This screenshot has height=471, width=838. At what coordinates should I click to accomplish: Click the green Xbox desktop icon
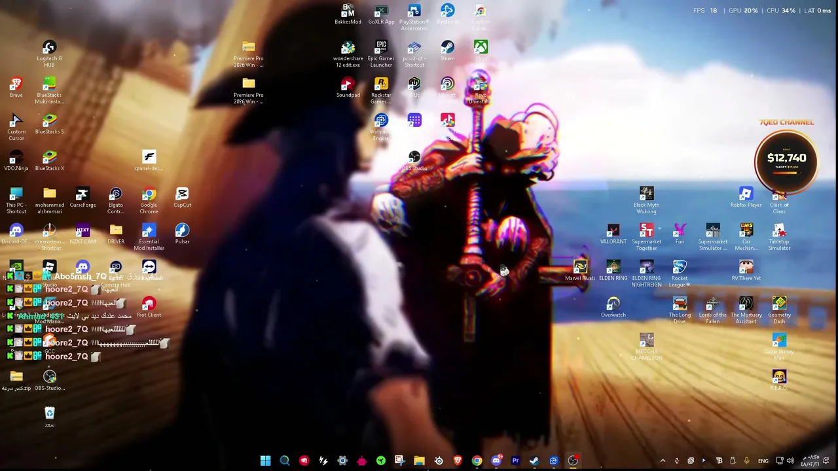(481, 51)
